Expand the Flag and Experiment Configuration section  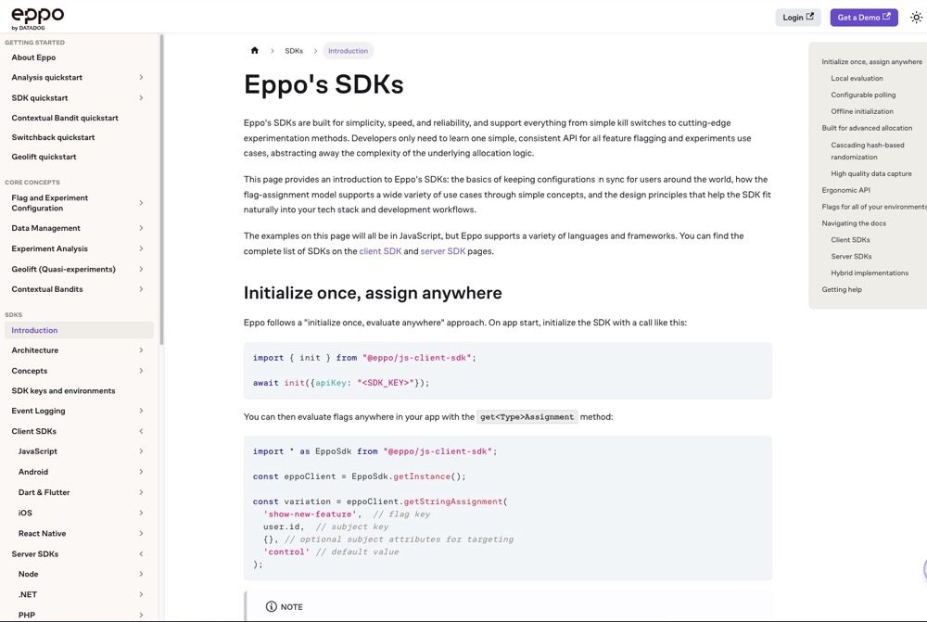142,201
